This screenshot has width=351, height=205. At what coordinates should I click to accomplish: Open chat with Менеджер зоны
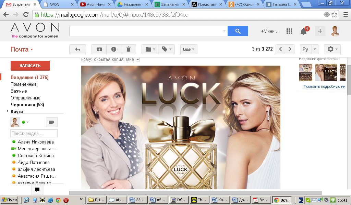37,149
